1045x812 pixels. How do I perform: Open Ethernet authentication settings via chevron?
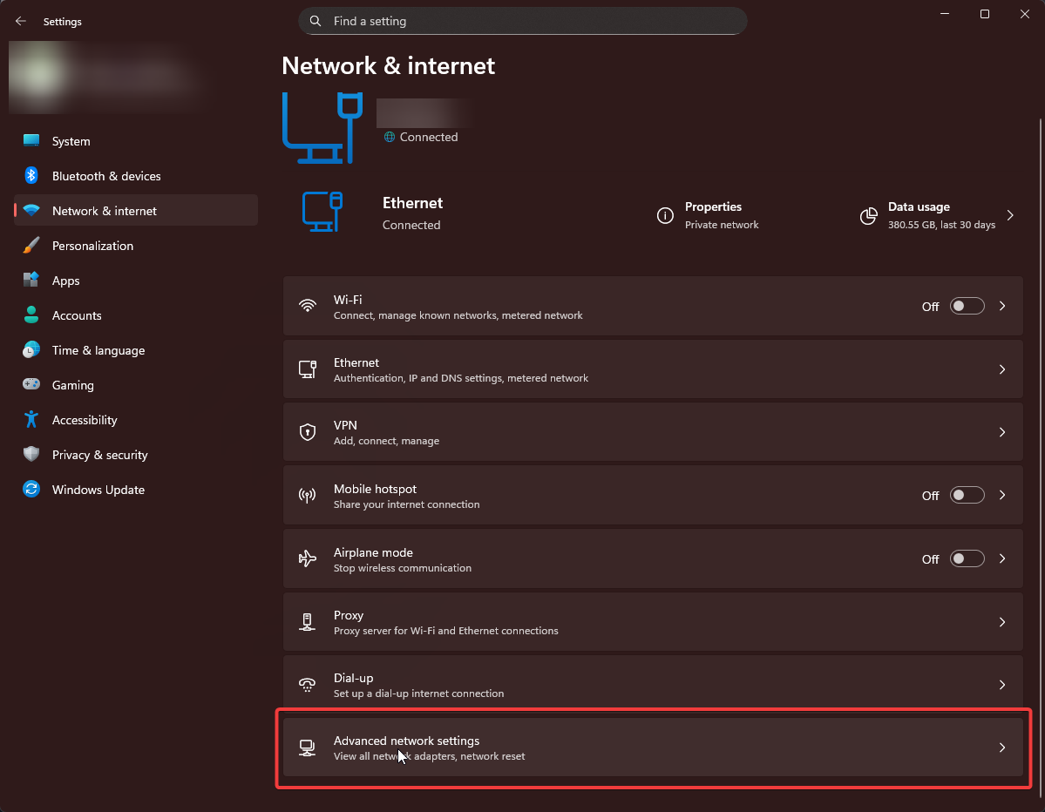click(1001, 369)
